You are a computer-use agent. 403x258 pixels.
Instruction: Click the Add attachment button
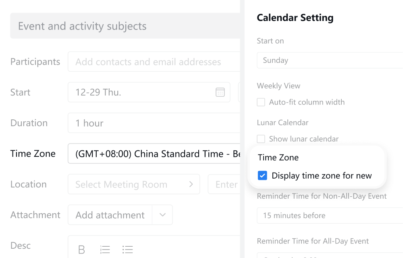[x=110, y=215]
